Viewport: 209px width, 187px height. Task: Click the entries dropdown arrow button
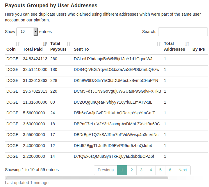click(35, 32)
